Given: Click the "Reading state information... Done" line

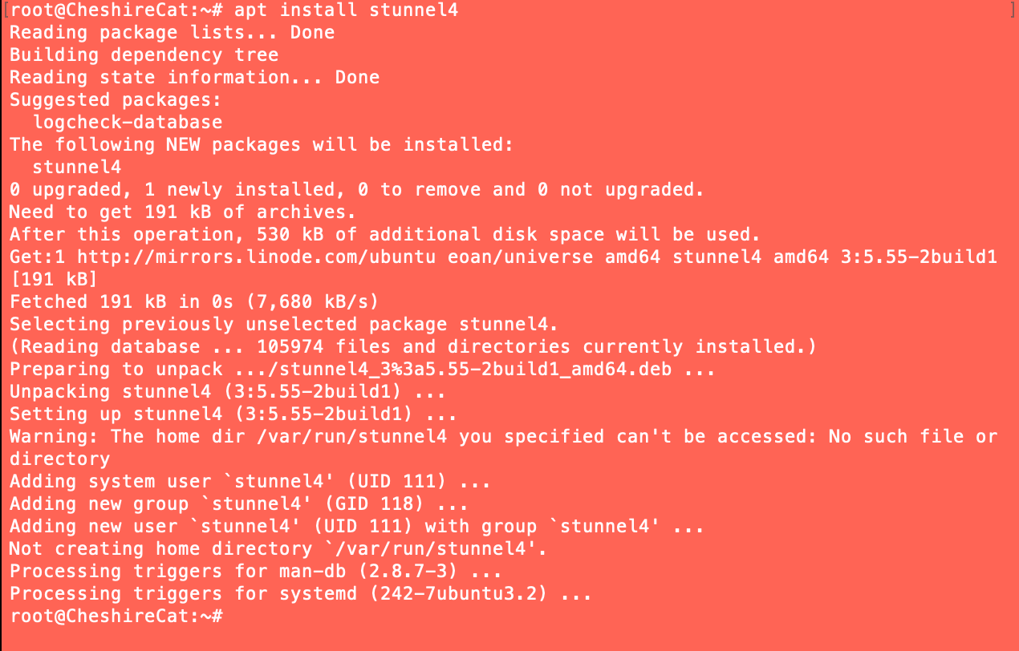Looking at the screenshot, I should [194, 78].
